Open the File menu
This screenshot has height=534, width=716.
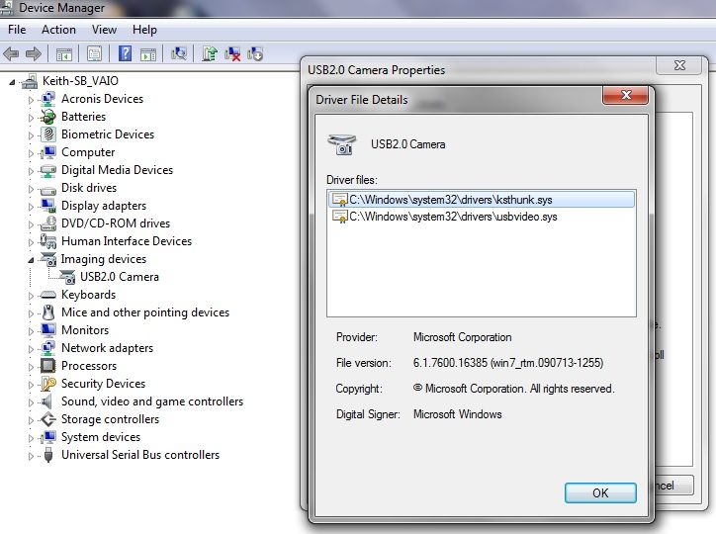[17, 30]
